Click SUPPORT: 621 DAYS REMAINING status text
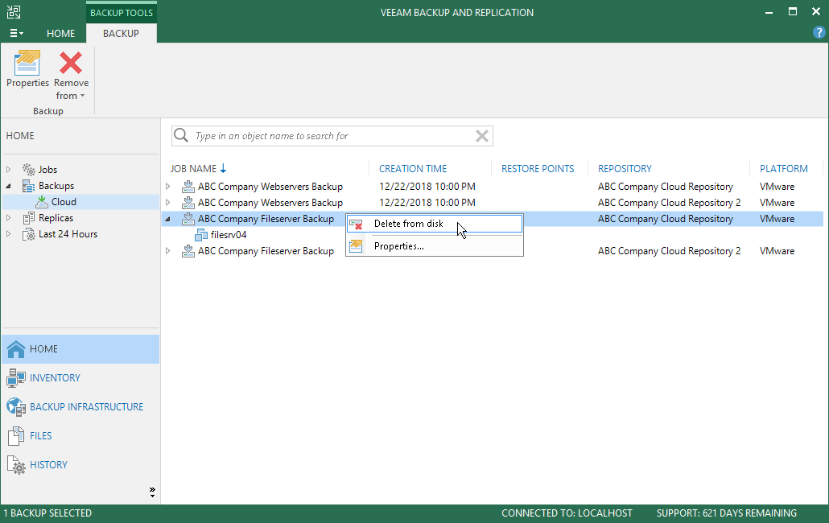The width and height of the screenshot is (829, 523). [727, 513]
